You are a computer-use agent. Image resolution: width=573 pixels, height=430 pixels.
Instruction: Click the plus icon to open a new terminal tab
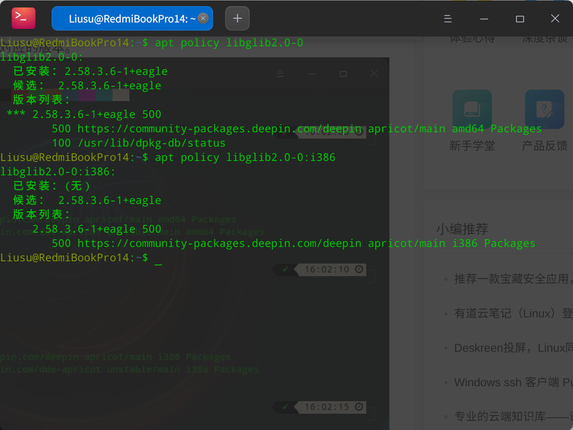click(x=237, y=18)
